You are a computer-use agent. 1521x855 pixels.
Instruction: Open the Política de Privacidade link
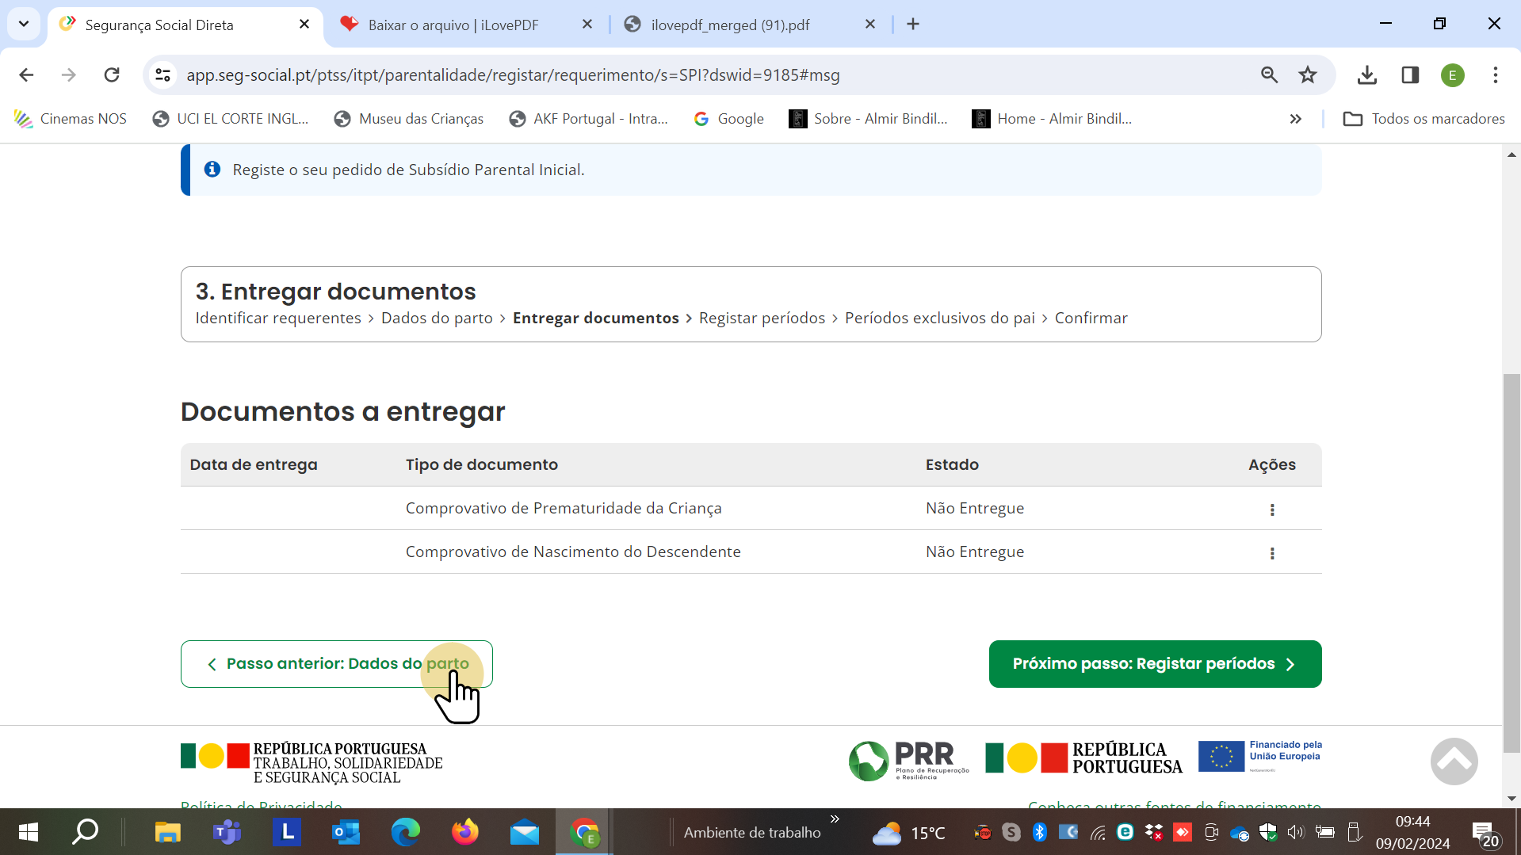coord(261,805)
